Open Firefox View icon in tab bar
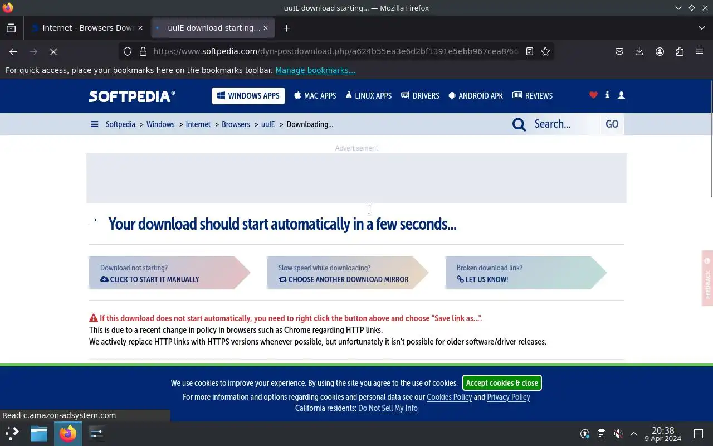This screenshot has height=446, width=713. click(11, 28)
